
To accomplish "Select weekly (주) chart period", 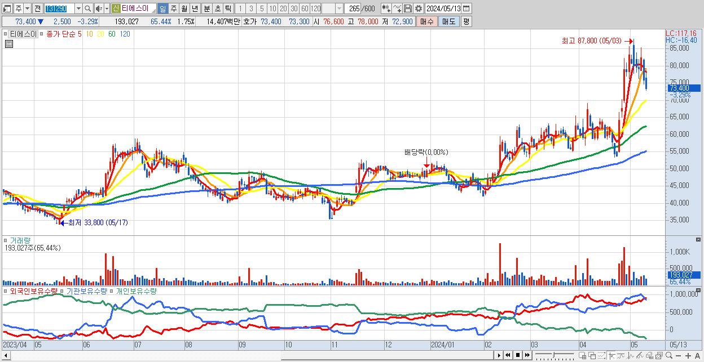I will pos(173,8).
